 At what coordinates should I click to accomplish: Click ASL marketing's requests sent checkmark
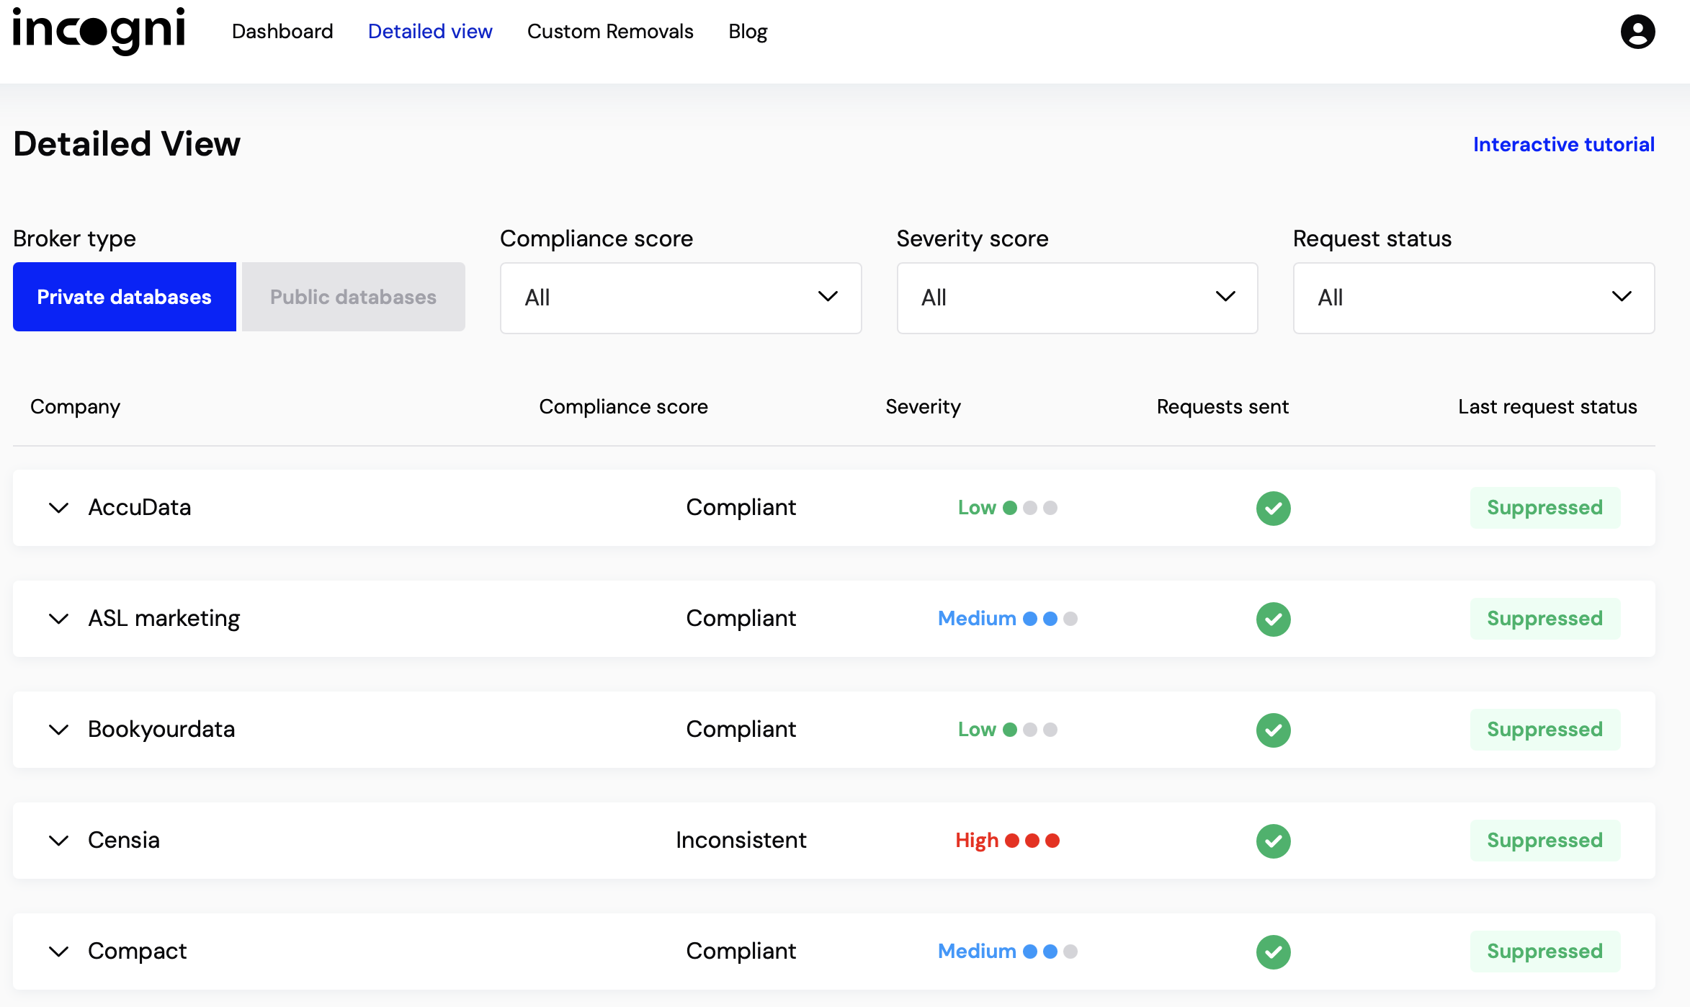click(x=1273, y=619)
